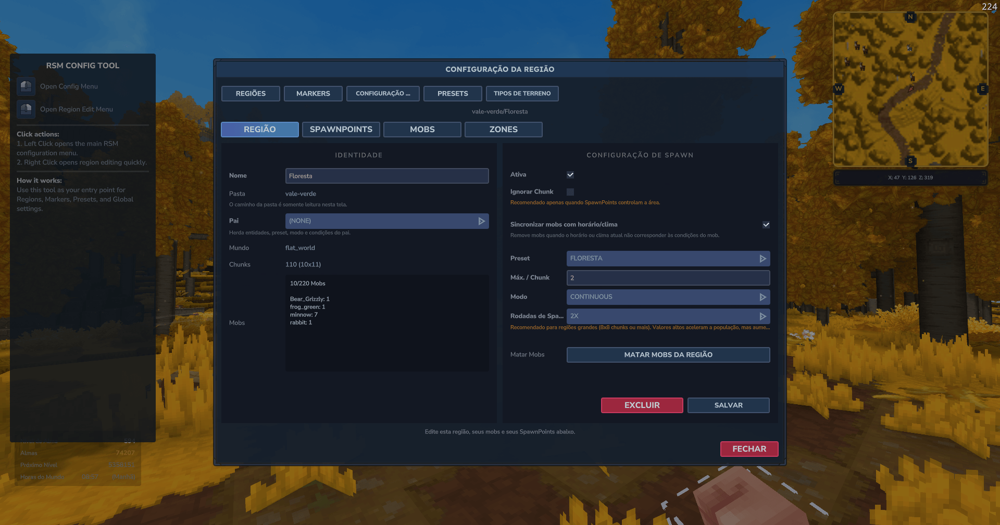Image resolution: width=1000 pixels, height=525 pixels.
Task: Click the Open Region Edit Menu icon
Action: (26, 109)
